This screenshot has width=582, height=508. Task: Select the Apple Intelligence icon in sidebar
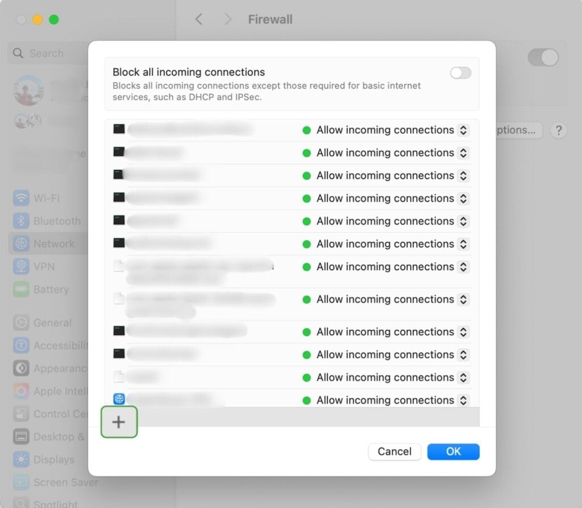(21, 391)
